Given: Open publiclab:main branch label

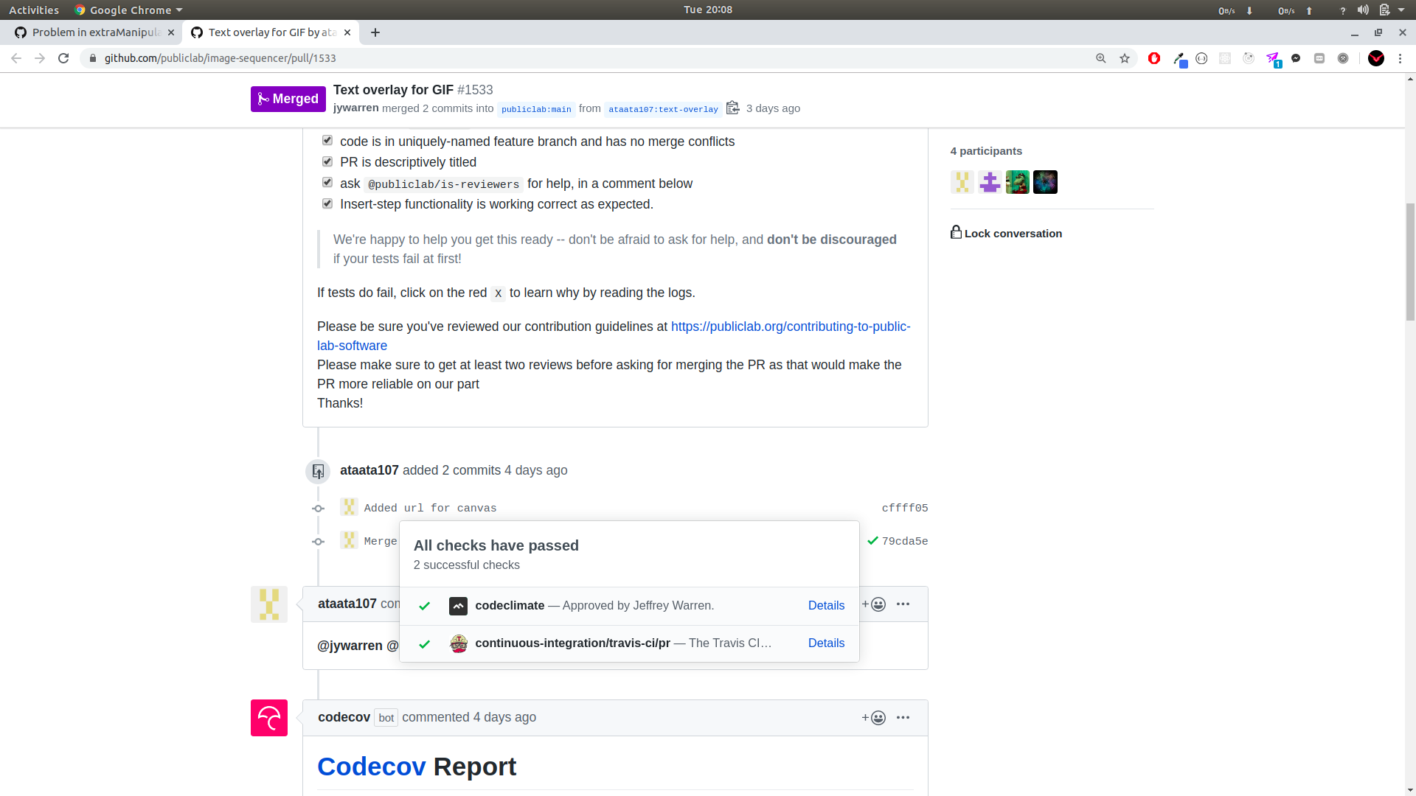Looking at the screenshot, I should click(536, 109).
